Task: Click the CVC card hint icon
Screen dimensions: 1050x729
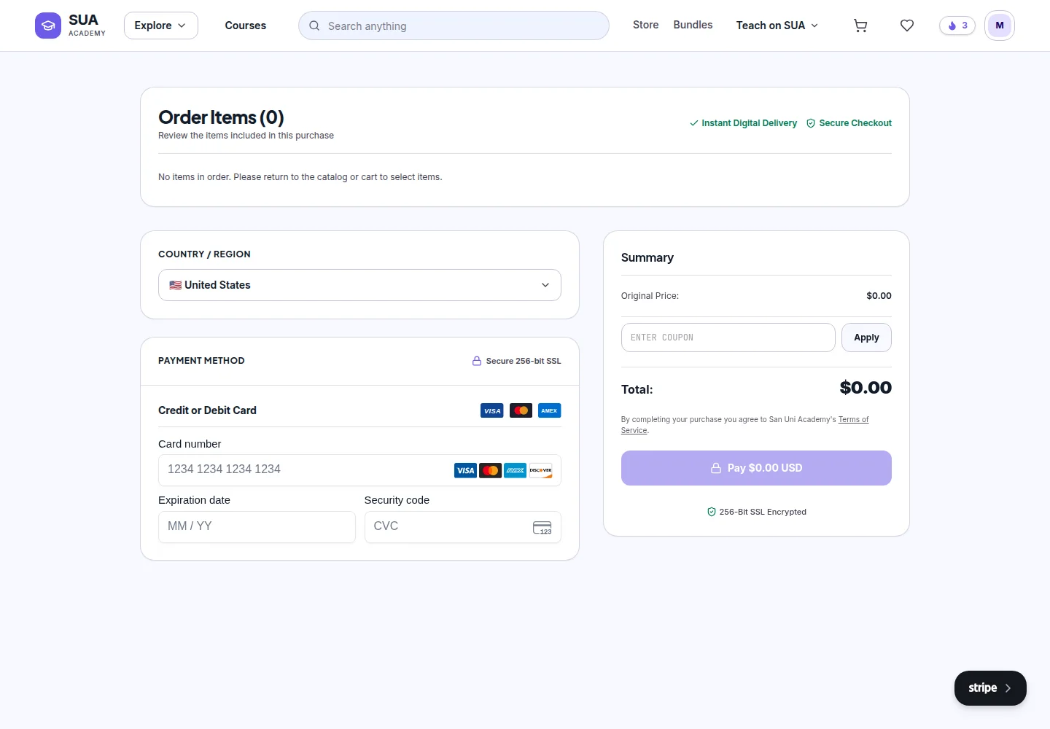Action: coord(542,528)
